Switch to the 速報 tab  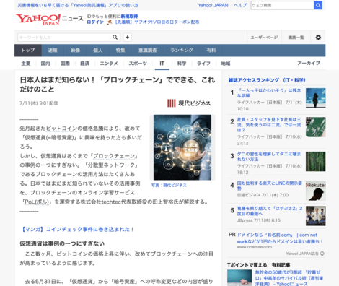53,51
